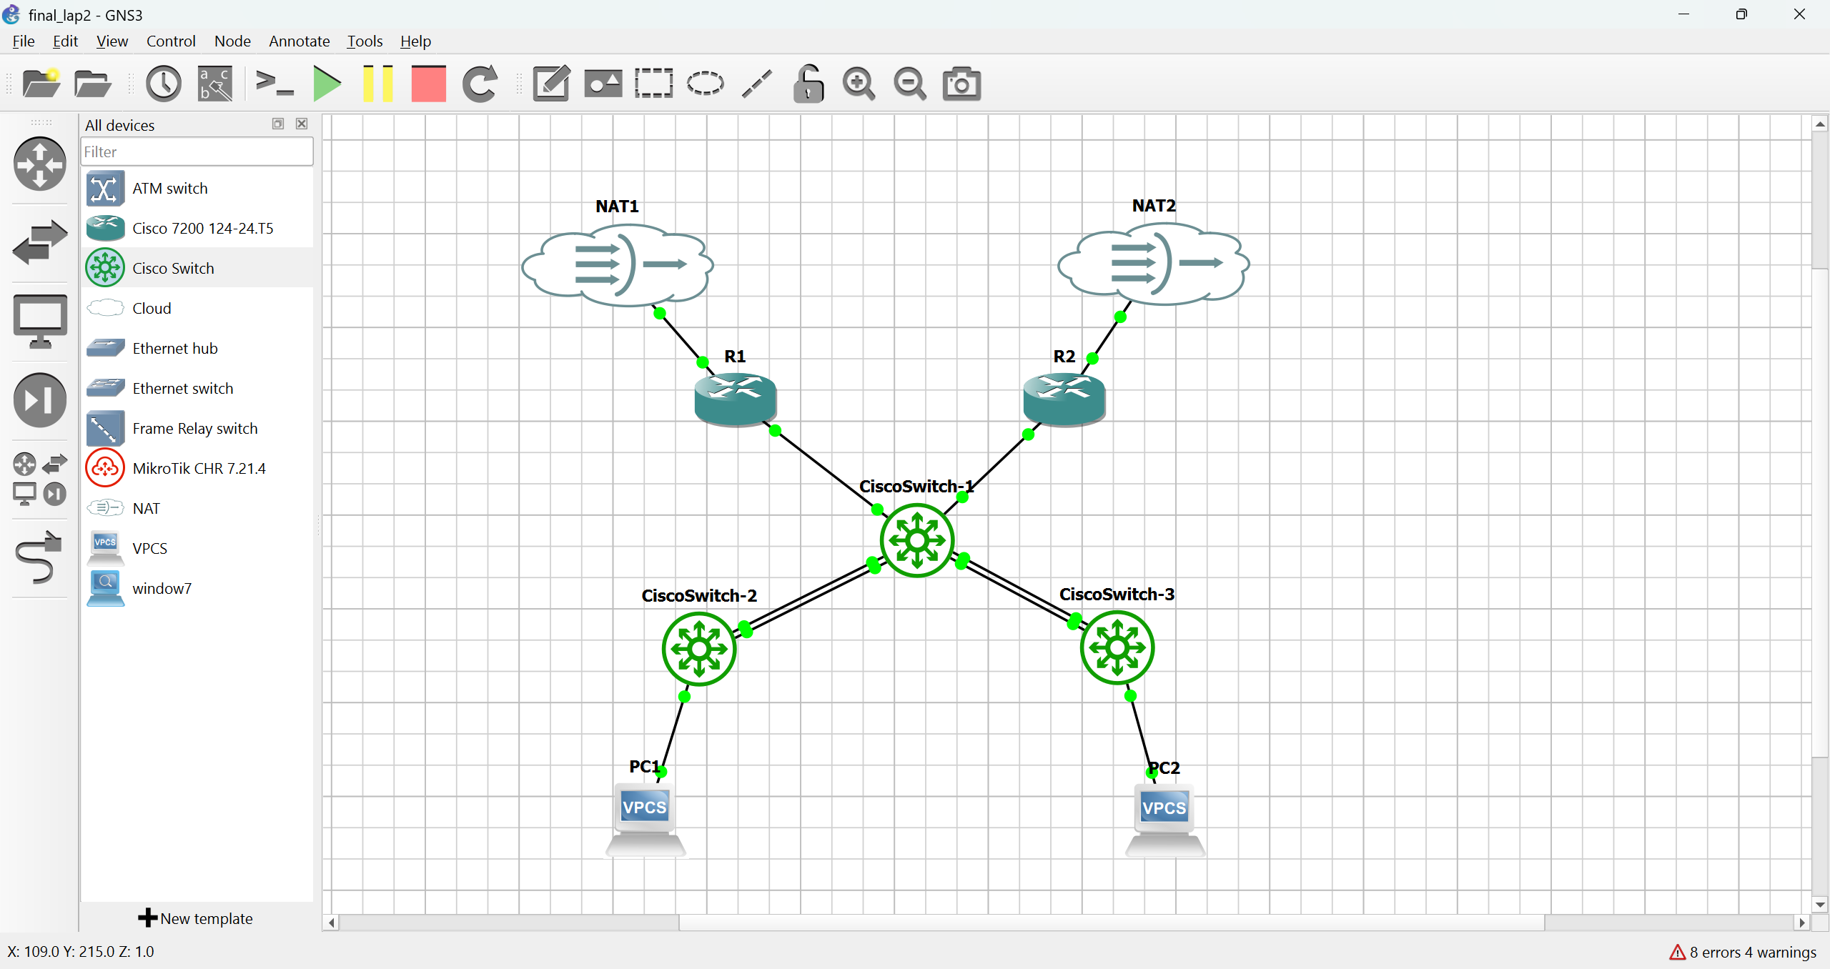Image resolution: width=1830 pixels, height=969 pixels.
Task: Click the New template button
Action: pyautogui.click(x=196, y=918)
